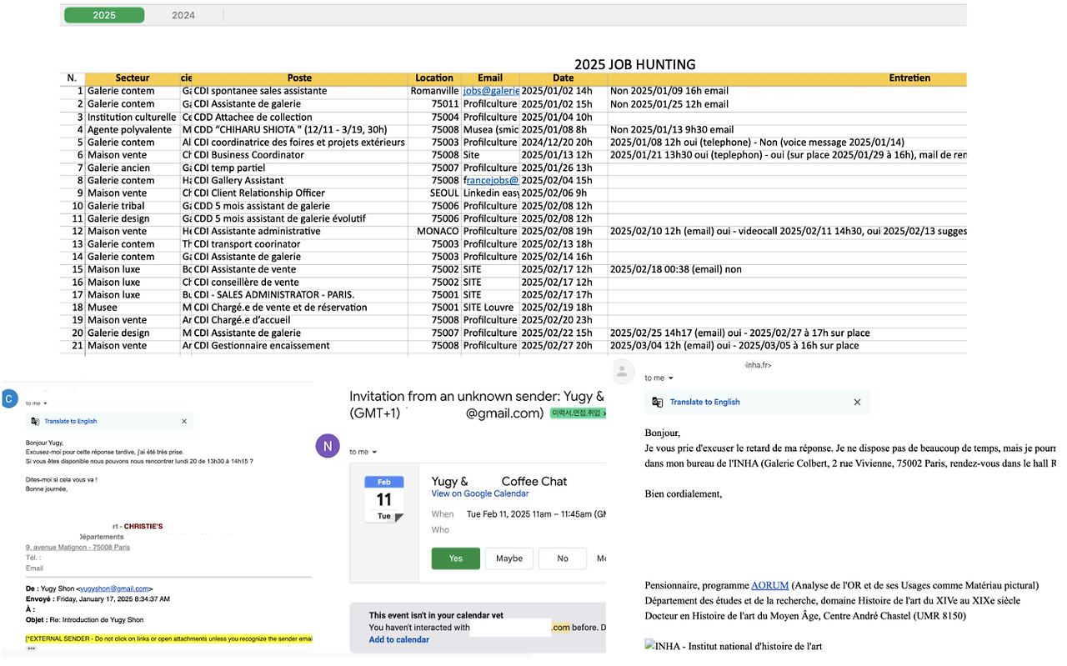Select the 'CDI Chargé.e d'accueil' cell
1067x666 pixels.
[x=299, y=320]
